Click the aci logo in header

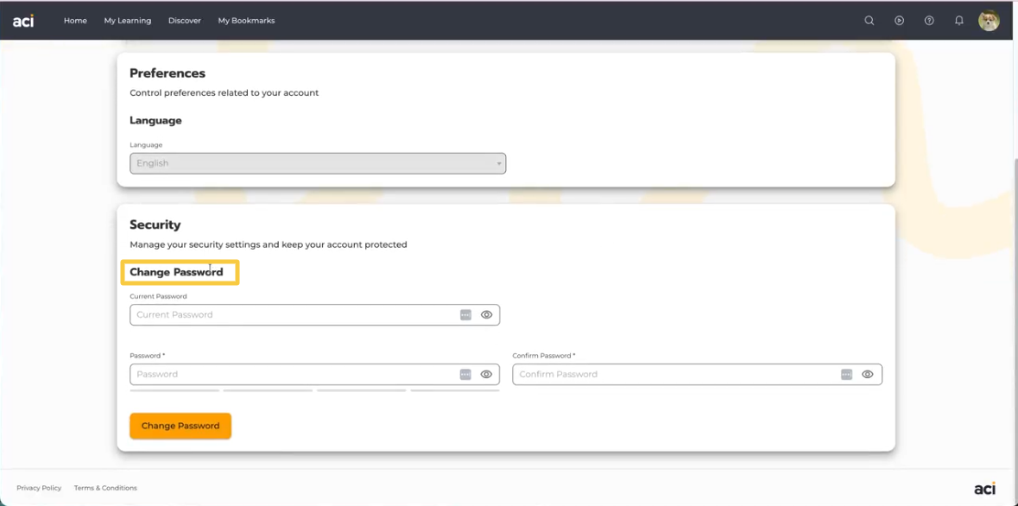tap(23, 21)
